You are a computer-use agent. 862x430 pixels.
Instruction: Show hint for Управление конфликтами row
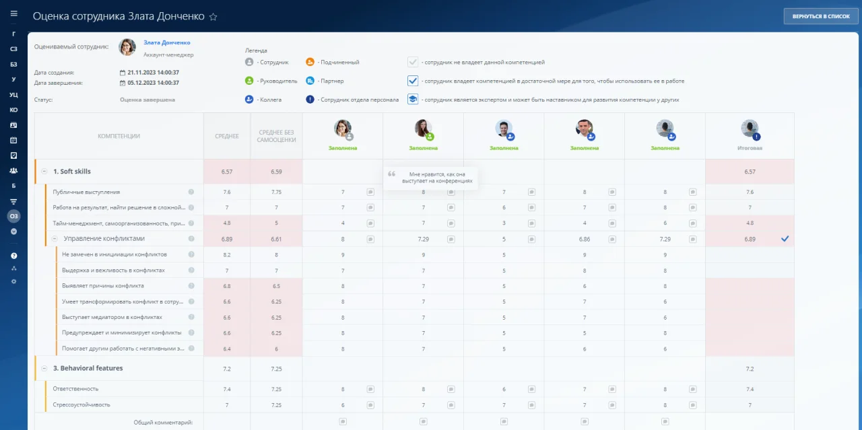pyautogui.click(x=191, y=239)
